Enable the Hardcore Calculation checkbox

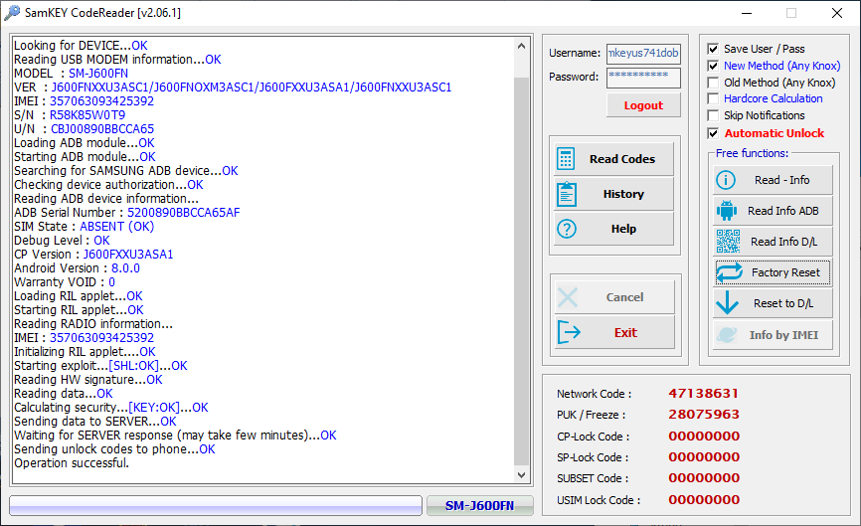pyautogui.click(x=713, y=98)
